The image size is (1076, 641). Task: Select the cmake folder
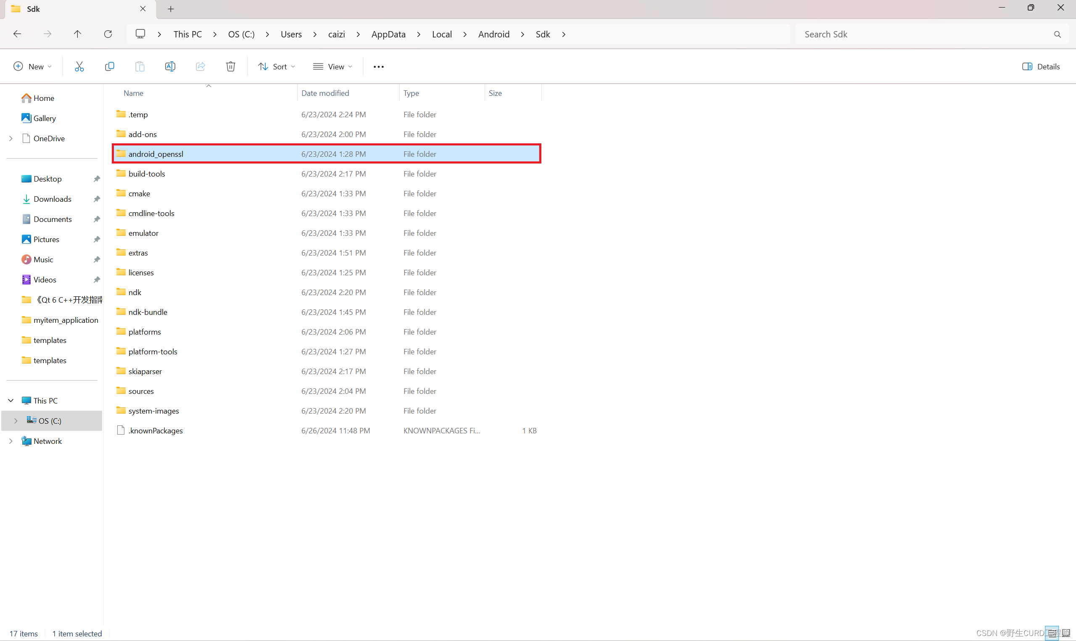327,193
